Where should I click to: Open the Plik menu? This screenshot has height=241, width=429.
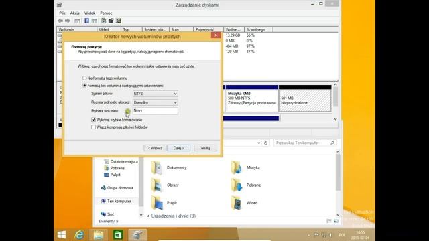62,13
